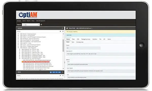Click the Description text field
The width and height of the screenshot is (152, 91).
[x=101, y=54]
